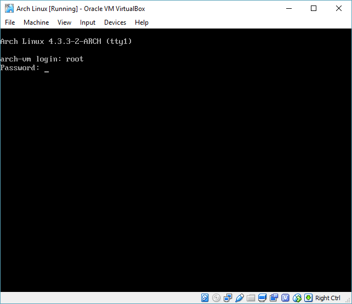
Task: Click the Password prompt in the VM console
Action: (20, 68)
